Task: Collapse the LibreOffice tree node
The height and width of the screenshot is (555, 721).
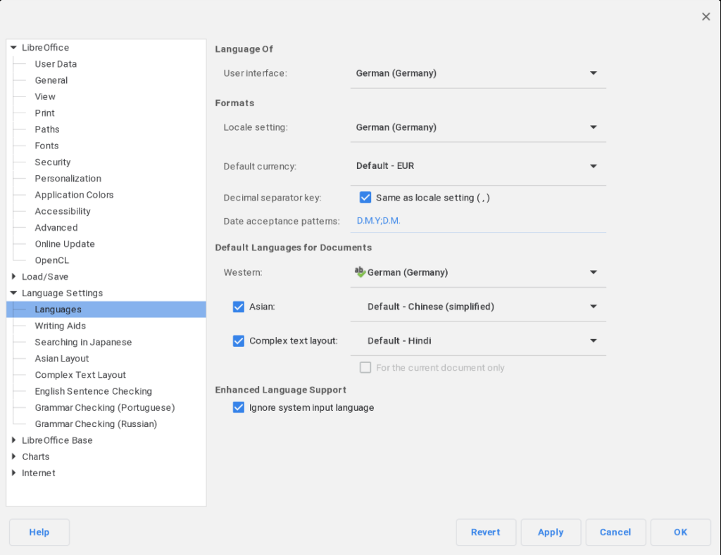Action: [x=13, y=47]
